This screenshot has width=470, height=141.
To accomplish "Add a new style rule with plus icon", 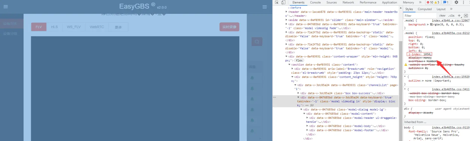I will click(x=459, y=15).
